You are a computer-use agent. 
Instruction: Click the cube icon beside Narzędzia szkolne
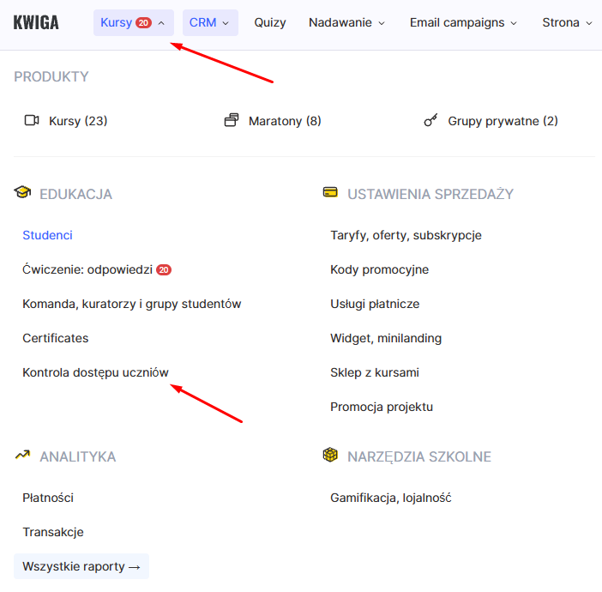tap(330, 456)
